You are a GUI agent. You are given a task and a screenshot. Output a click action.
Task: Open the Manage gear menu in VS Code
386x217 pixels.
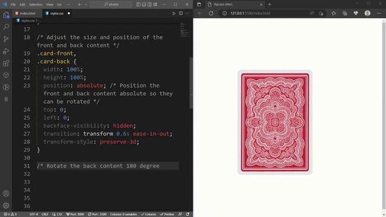(x=6, y=206)
